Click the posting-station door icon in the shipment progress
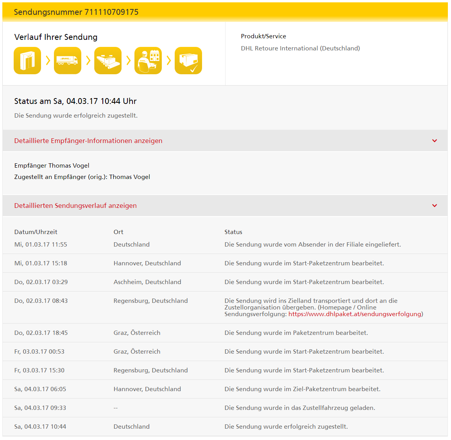The image size is (451, 440). (27, 61)
